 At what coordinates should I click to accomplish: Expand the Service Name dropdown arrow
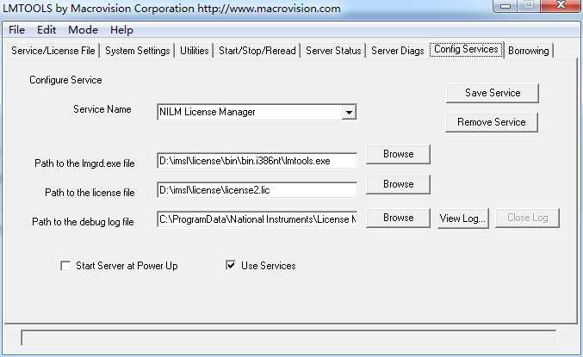point(349,112)
